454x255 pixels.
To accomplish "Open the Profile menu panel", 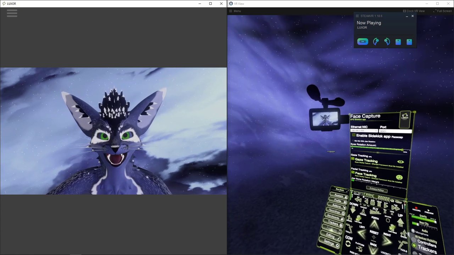I will pyautogui.click(x=338, y=201).
